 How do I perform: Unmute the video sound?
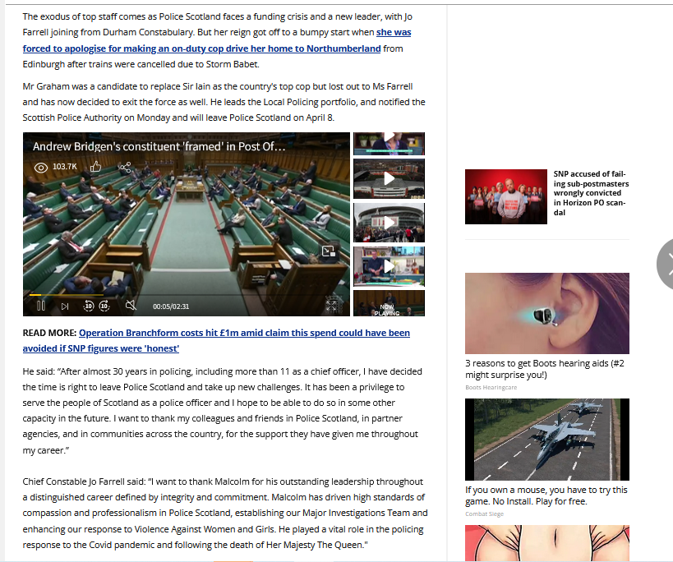point(131,306)
